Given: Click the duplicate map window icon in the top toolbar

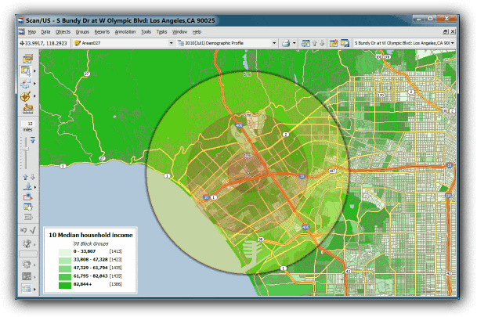Looking at the screenshot, I should pos(345,43).
